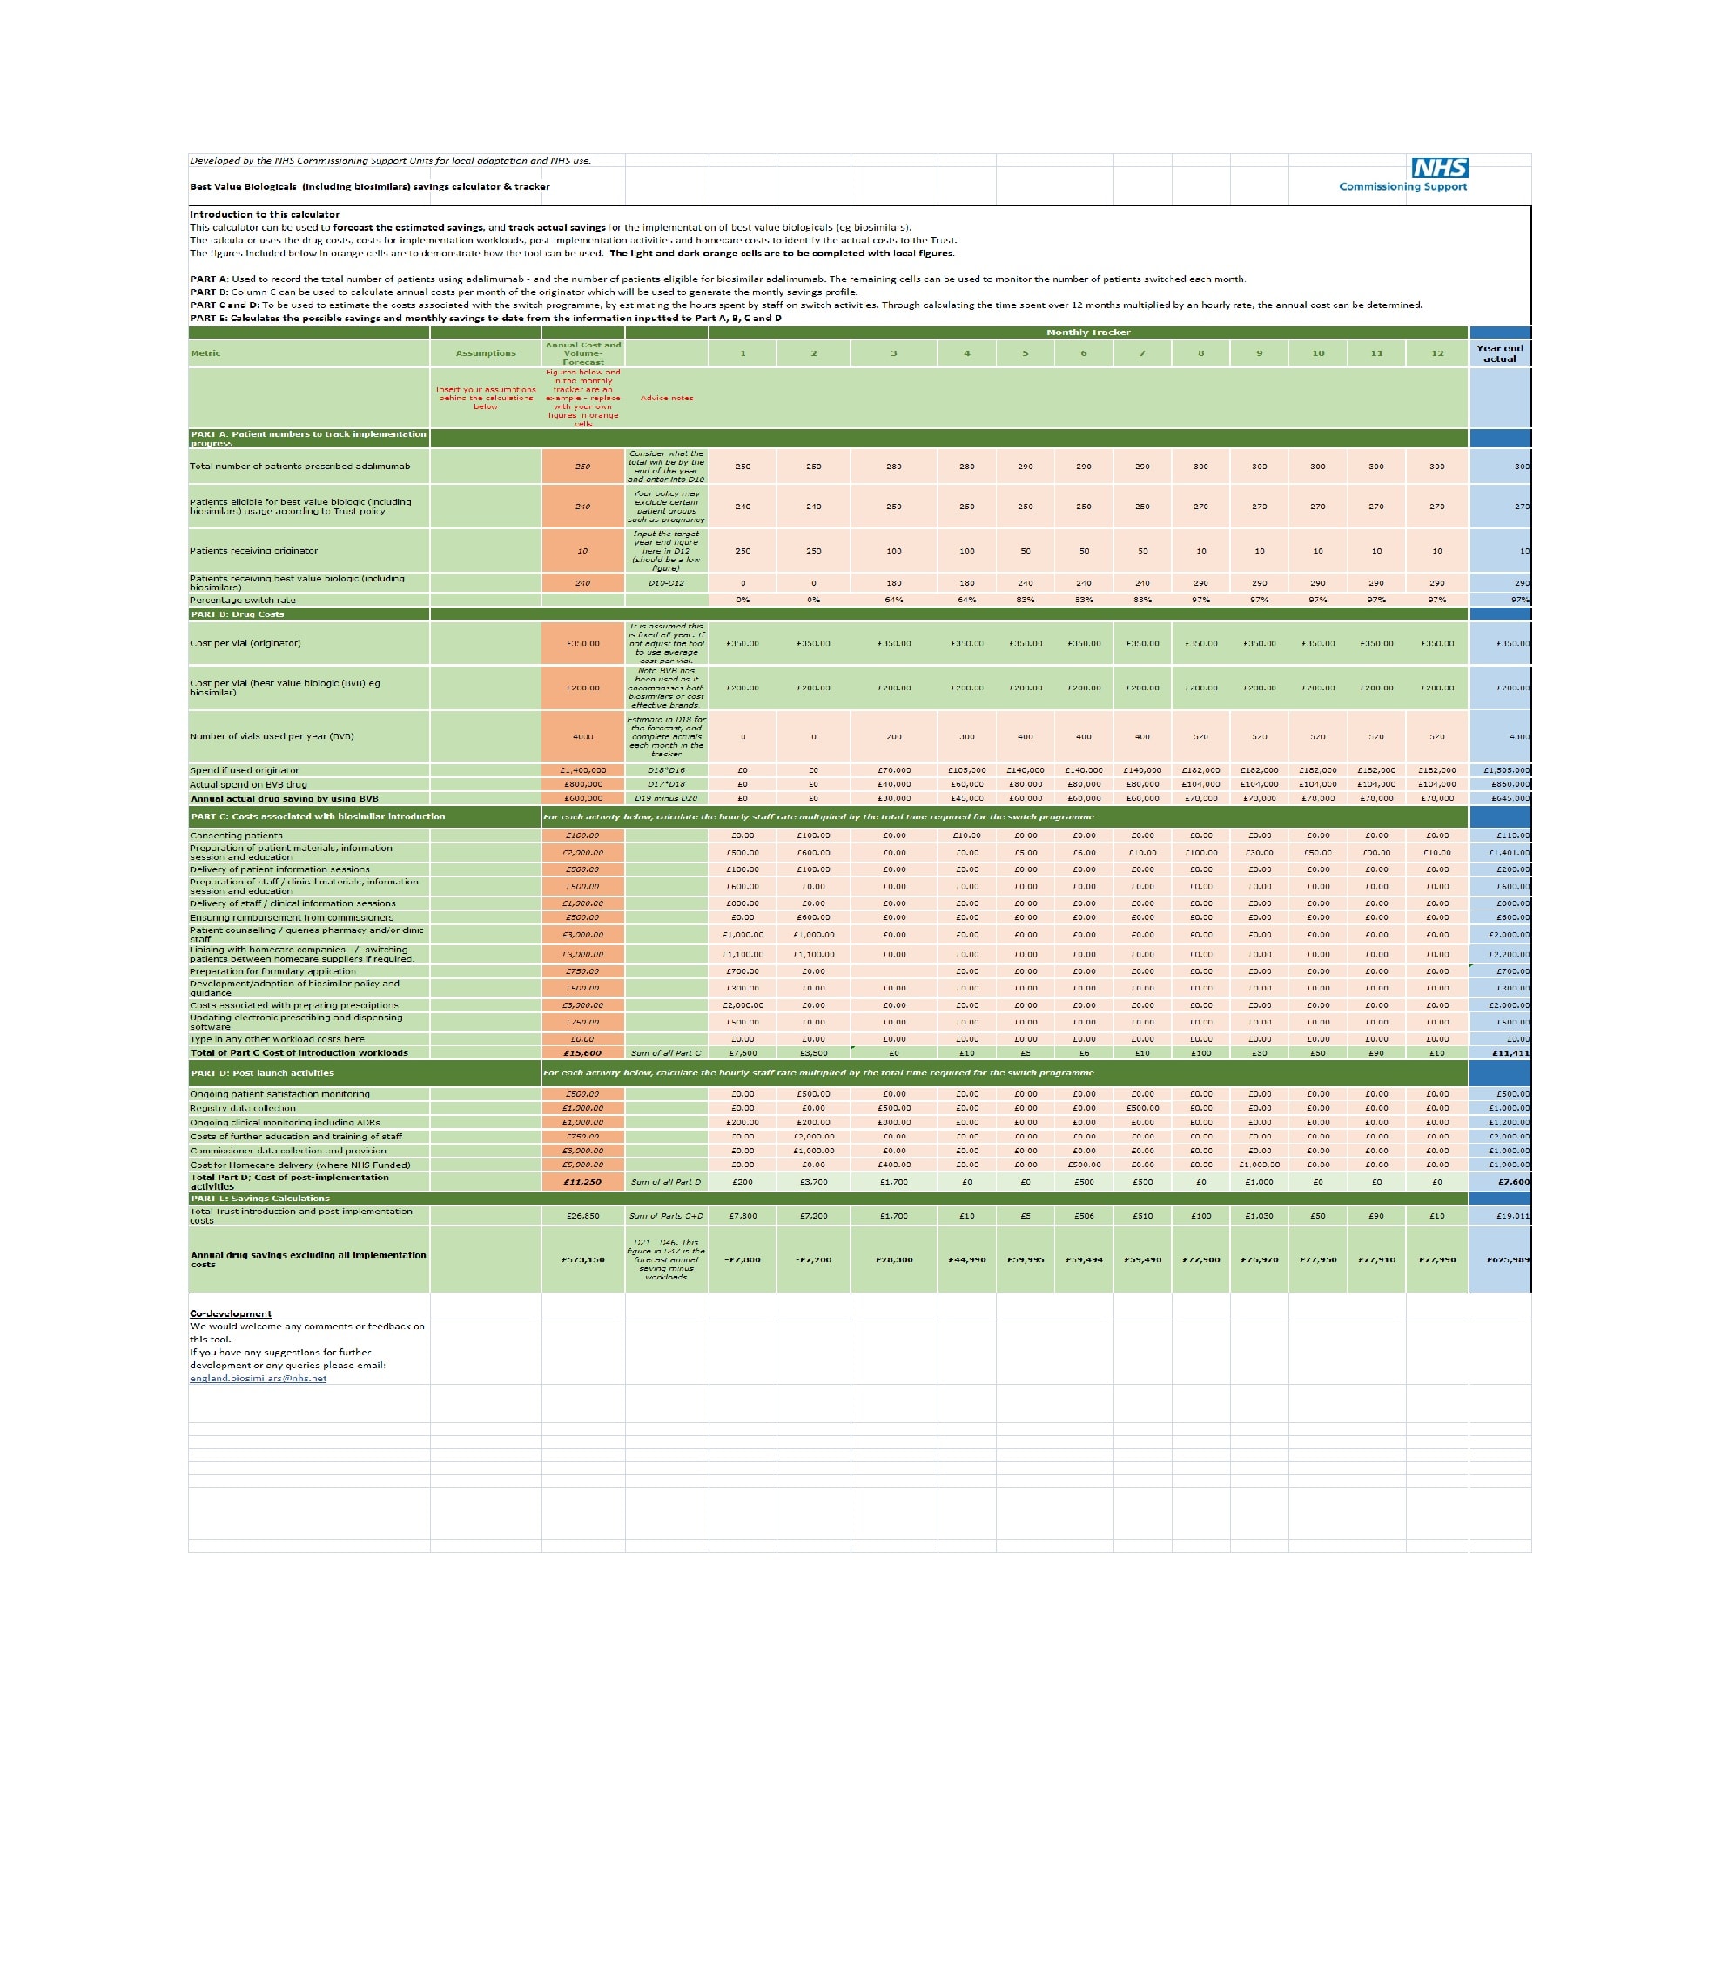
Task: Click the orange forecast cell for 'Number of vials used per year'
Action: click(x=583, y=736)
